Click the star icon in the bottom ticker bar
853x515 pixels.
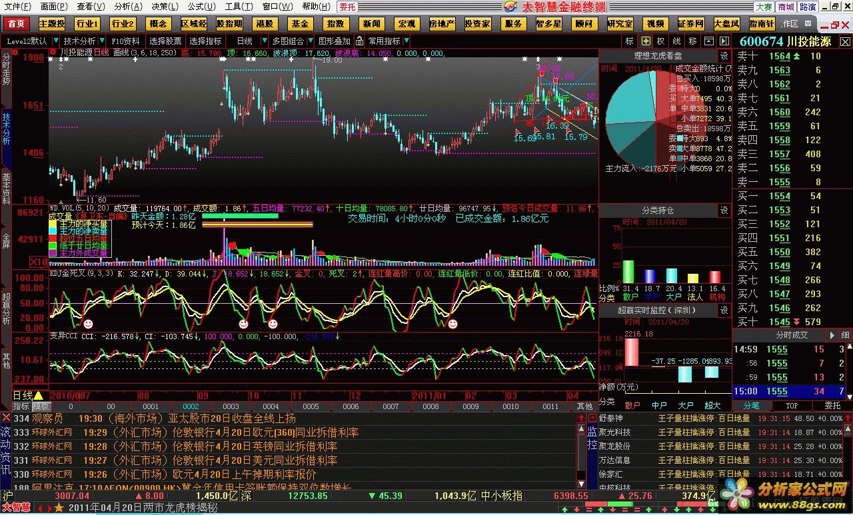59,507
